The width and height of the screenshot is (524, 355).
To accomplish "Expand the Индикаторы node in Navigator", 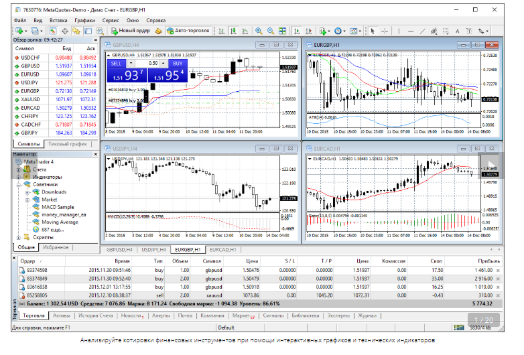I will click(19, 177).
